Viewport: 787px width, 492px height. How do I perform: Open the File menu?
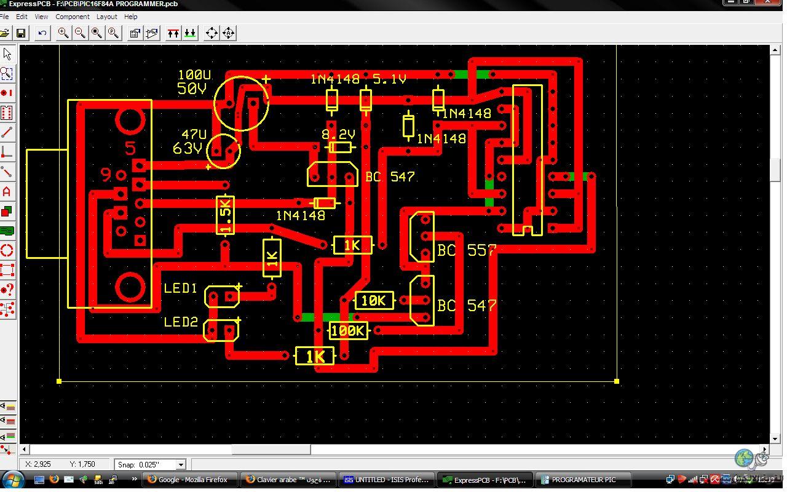(x=4, y=17)
